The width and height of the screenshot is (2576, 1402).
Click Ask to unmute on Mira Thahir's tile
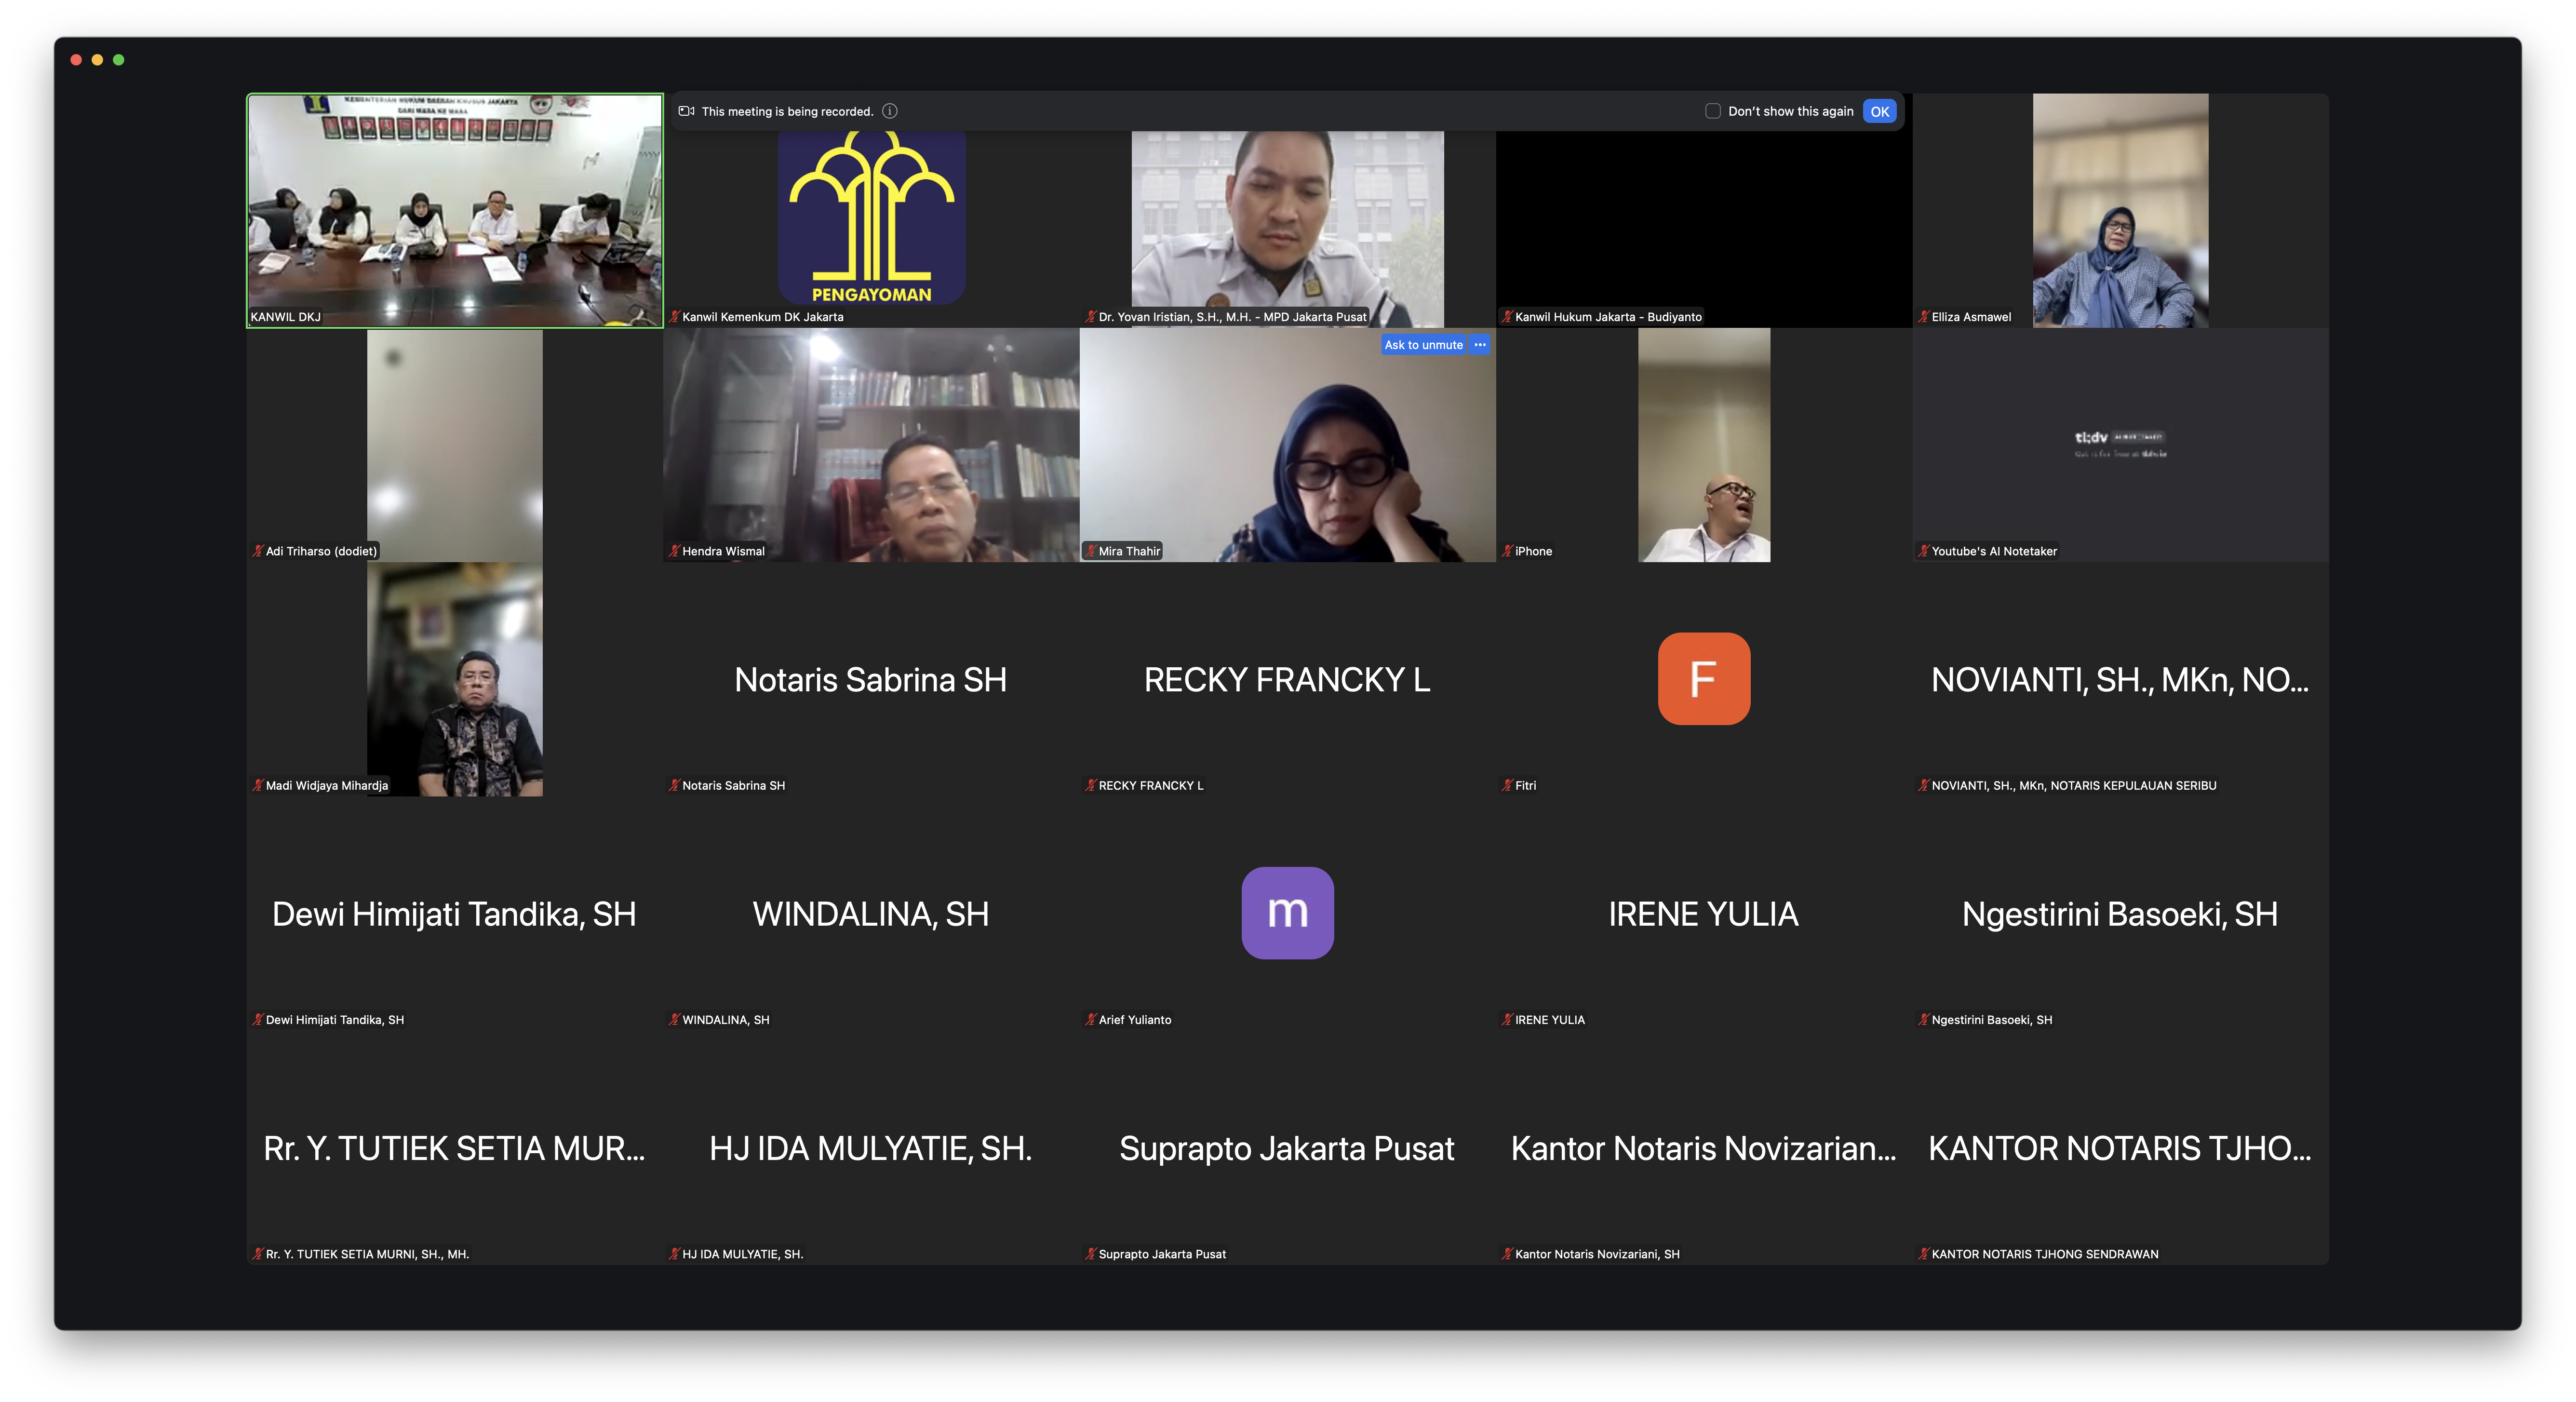click(1423, 344)
